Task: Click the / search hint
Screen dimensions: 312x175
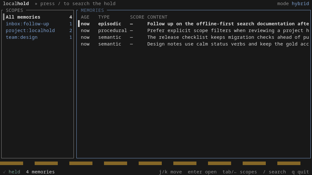Action: click(x=274, y=172)
